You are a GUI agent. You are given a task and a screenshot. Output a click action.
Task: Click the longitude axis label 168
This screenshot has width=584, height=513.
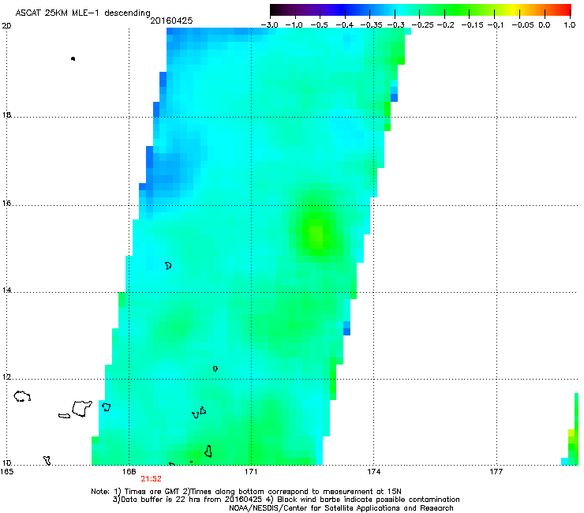129,472
